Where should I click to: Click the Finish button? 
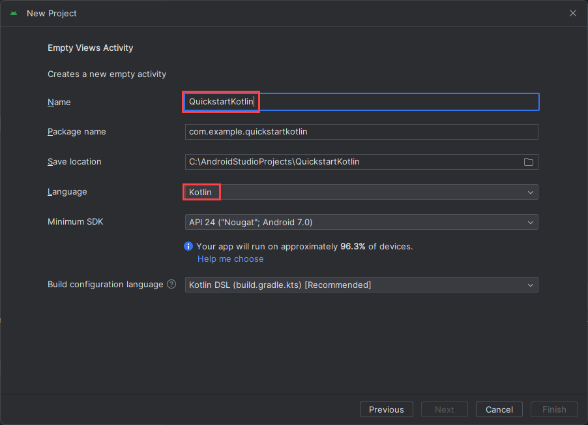(x=553, y=409)
